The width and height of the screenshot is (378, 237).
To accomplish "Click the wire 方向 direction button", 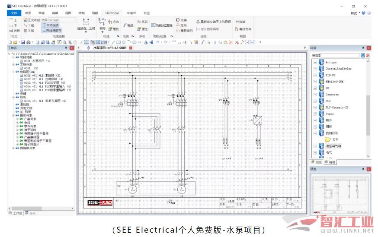I will point(114,22).
